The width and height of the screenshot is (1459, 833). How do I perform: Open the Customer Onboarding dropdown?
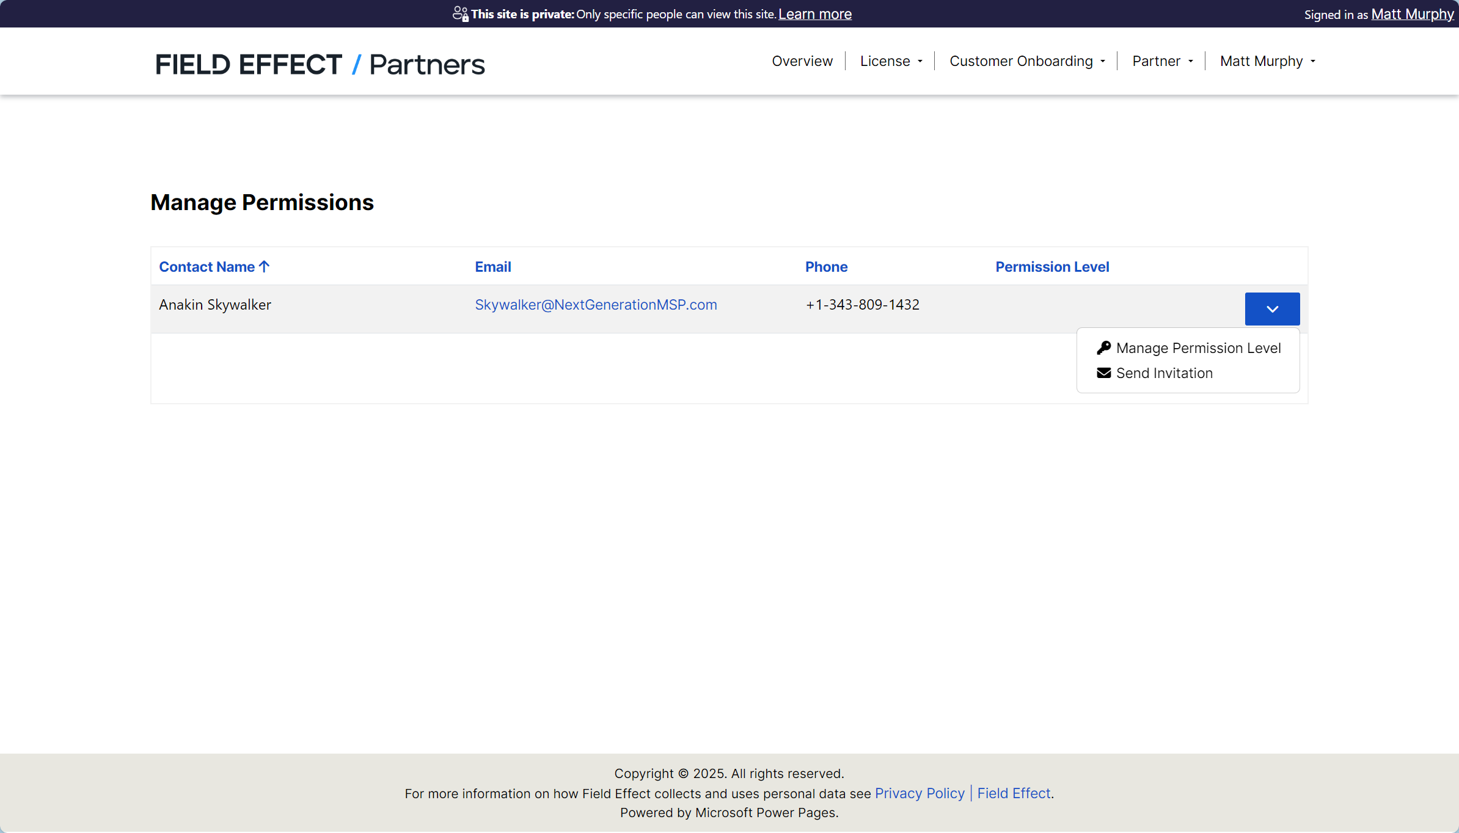pos(1027,61)
